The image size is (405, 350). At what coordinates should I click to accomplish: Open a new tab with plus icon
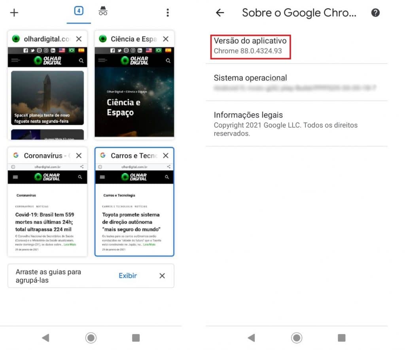pyautogui.click(x=14, y=13)
